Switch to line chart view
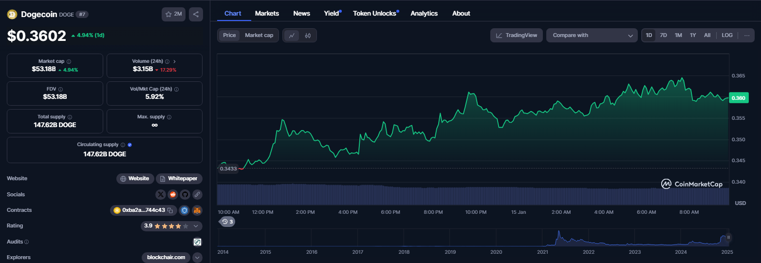Screen dimensions: 761x263 coord(292,35)
